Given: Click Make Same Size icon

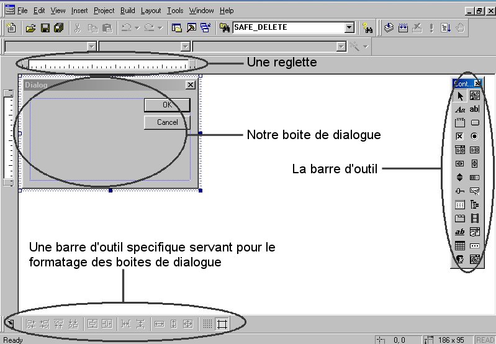Looking at the screenshot, I should click(x=188, y=324).
